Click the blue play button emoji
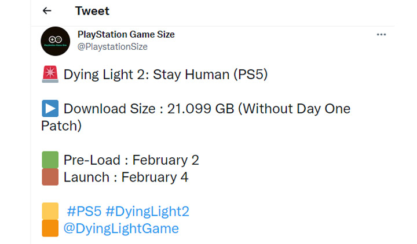Image resolution: width=417 pixels, height=244 pixels. 50,109
